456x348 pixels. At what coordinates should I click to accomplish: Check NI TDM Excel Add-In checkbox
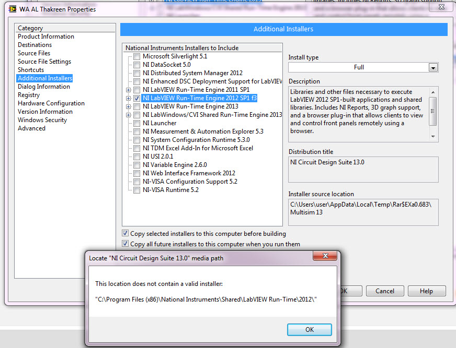[x=136, y=148]
